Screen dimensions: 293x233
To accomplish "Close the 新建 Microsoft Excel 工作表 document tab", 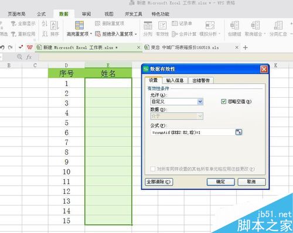I will (x=138, y=47).
